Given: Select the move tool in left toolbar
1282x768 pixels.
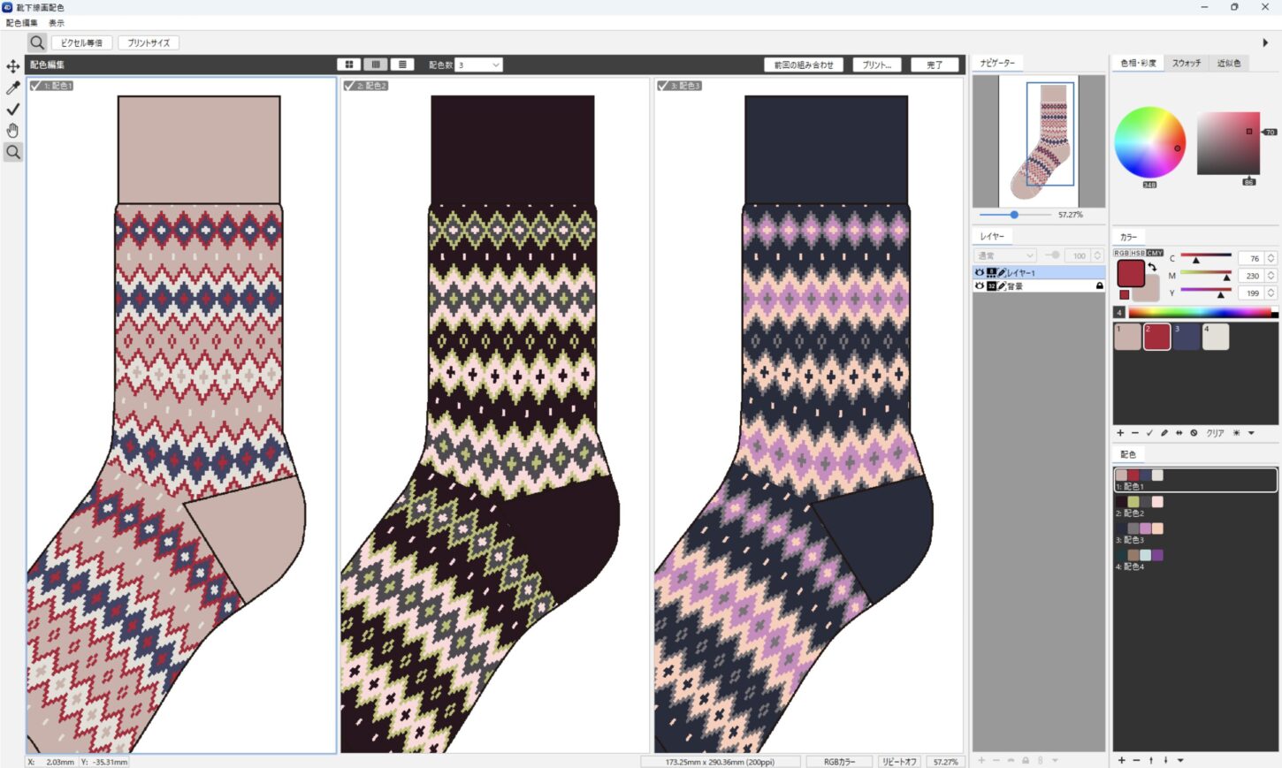Looking at the screenshot, I should [12, 66].
